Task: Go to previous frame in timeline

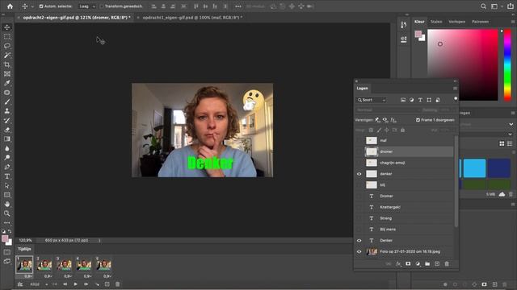Action: (x=65, y=284)
